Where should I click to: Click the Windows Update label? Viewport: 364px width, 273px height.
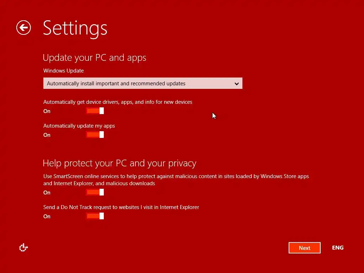pos(63,71)
